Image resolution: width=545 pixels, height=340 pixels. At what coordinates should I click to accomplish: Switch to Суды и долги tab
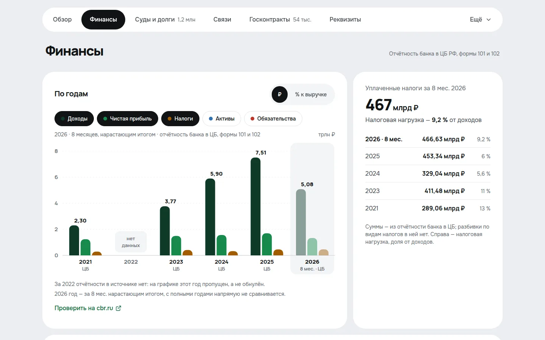(x=165, y=20)
